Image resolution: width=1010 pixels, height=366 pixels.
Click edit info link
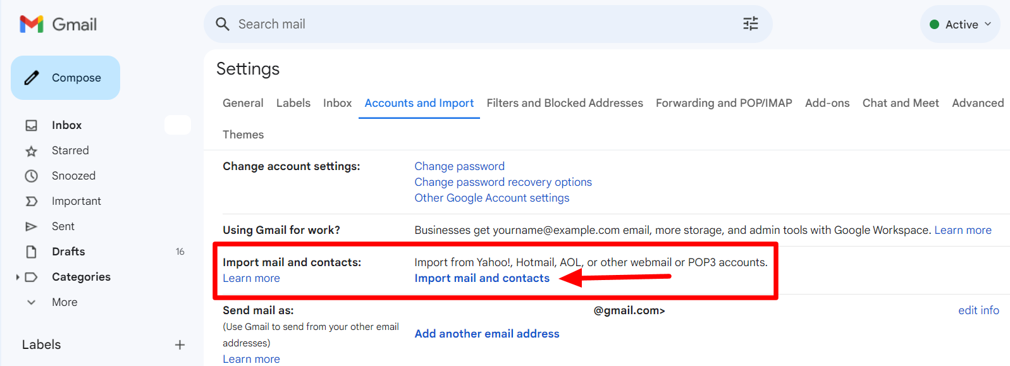pyautogui.click(x=978, y=310)
